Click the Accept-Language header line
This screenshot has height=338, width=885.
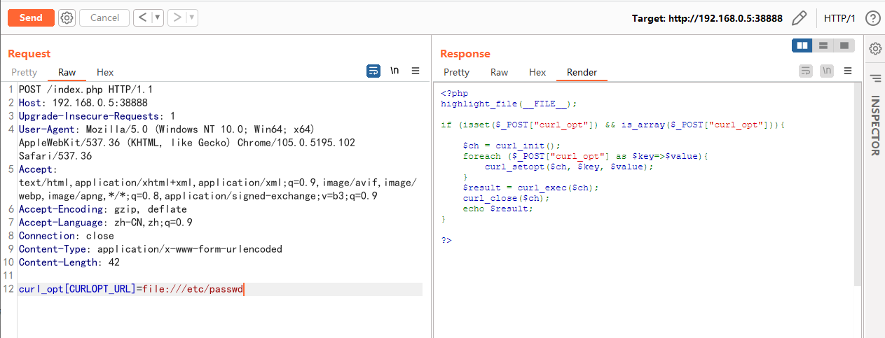pyautogui.click(x=106, y=223)
